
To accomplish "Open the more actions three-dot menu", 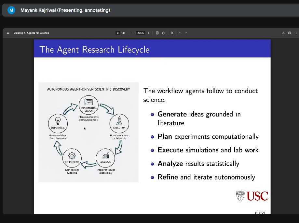I will click(296, 33).
